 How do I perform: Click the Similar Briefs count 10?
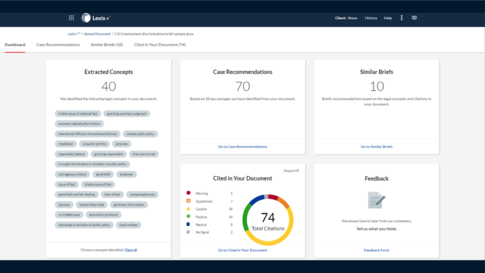tap(377, 87)
